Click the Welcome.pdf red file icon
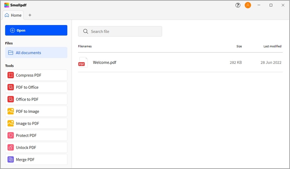This screenshot has width=290, height=169. coord(83,62)
